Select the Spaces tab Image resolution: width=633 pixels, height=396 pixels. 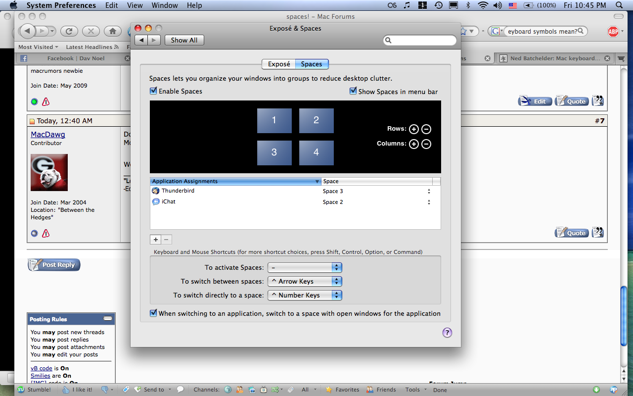[312, 64]
